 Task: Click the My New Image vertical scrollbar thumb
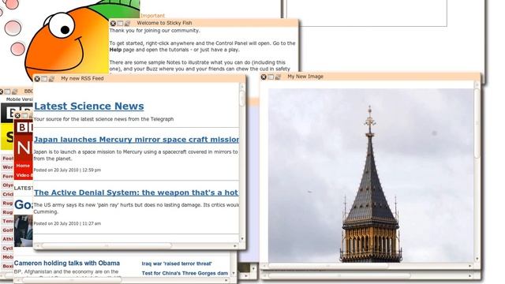coord(477,123)
